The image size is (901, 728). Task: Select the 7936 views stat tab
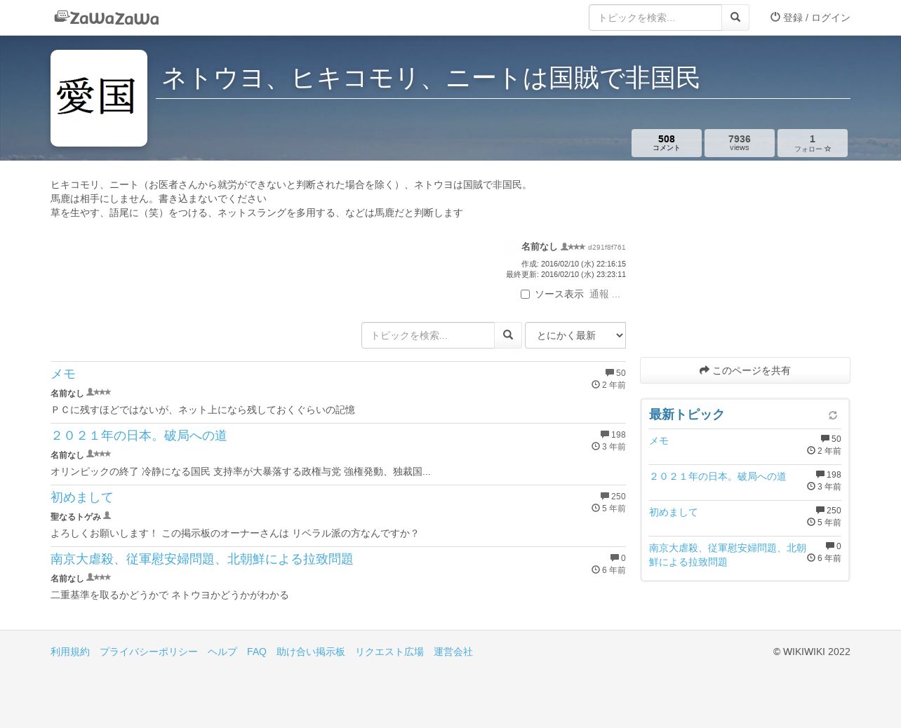click(x=739, y=143)
